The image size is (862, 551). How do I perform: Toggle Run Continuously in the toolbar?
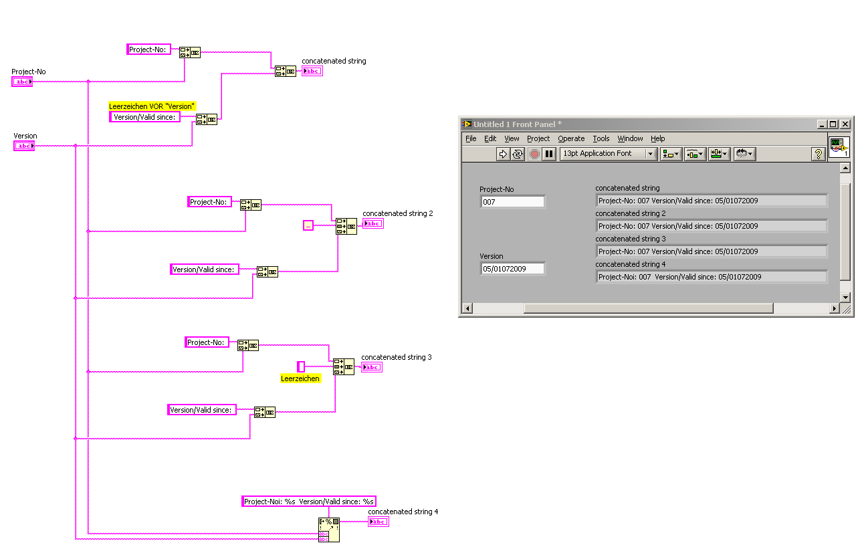(x=518, y=154)
